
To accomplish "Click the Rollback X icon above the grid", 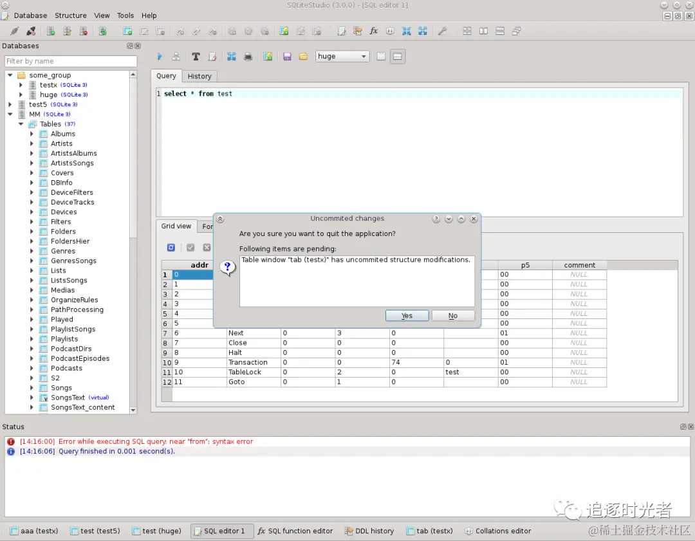I will 207,248.
